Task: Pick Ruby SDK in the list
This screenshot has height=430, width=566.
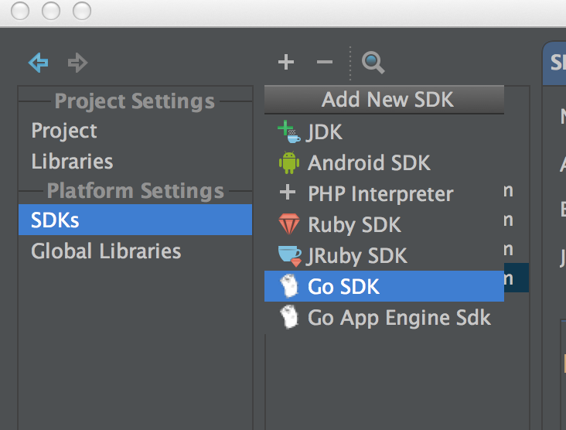Action: [x=384, y=224]
